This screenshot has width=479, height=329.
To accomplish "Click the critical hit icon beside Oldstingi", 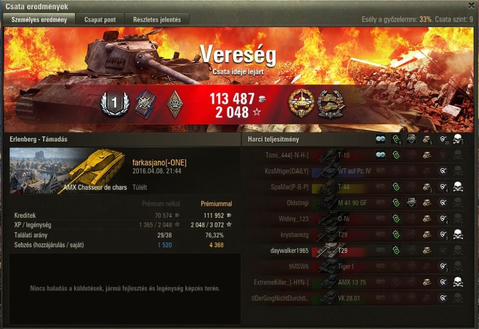I will click(x=412, y=202).
